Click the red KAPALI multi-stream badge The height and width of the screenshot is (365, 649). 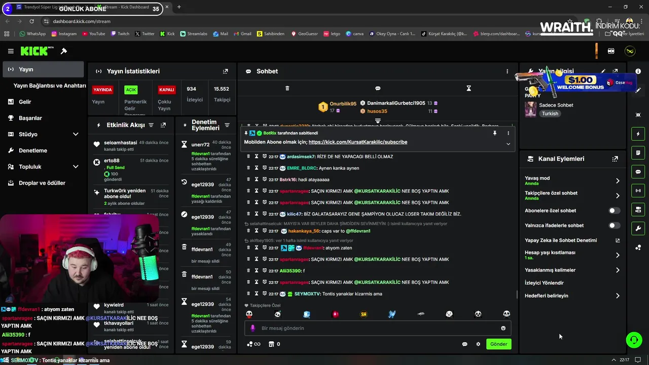tap(167, 90)
